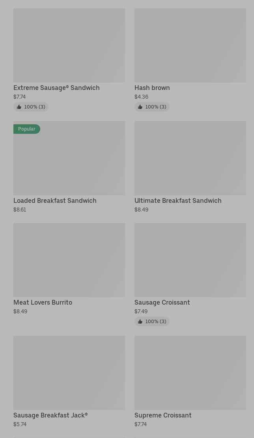Open Sausage Breakfast Jack image
Image resolution: width=254 pixels, height=438 pixels.
click(x=69, y=372)
